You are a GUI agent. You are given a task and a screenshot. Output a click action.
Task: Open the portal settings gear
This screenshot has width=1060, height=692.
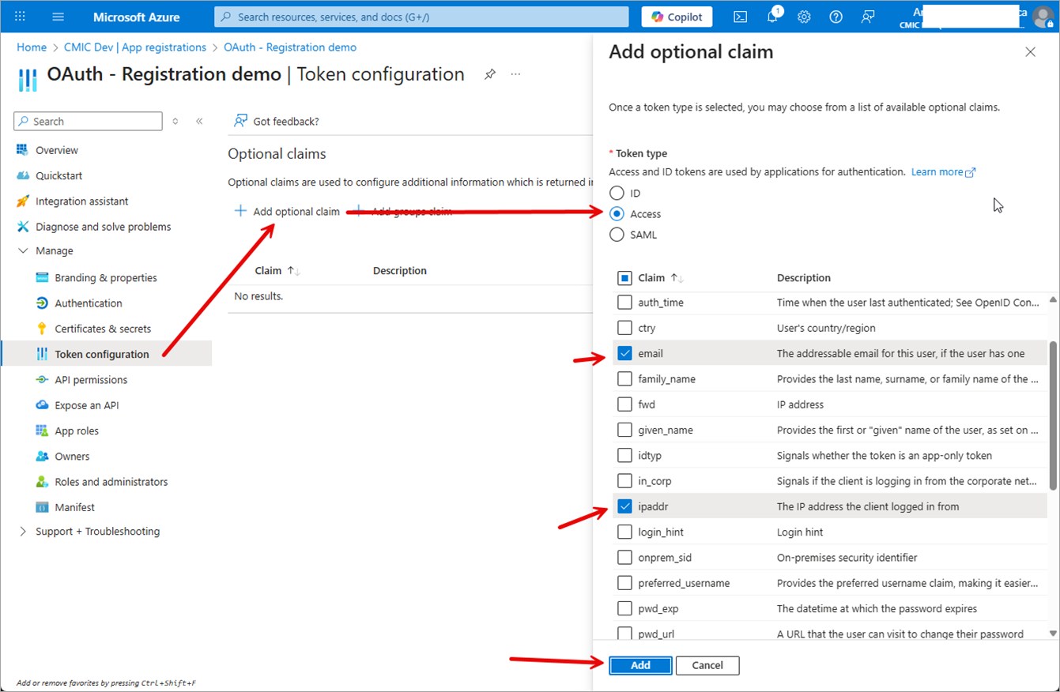804,17
